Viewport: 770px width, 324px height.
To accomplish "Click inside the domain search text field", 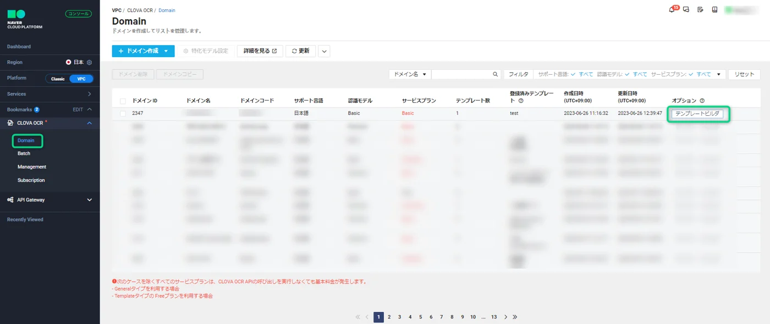I will point(461,74).
